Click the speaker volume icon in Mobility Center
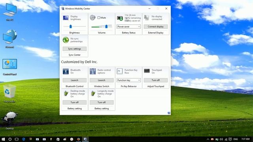253x142 pixels. 93,17
